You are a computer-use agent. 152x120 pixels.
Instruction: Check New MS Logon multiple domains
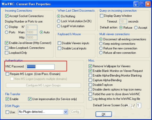(x=12, y=79)
